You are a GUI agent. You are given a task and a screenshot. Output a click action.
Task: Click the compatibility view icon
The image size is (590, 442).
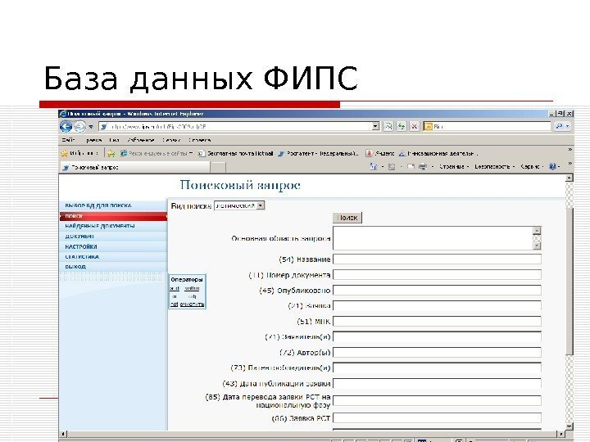coord(388,127)
